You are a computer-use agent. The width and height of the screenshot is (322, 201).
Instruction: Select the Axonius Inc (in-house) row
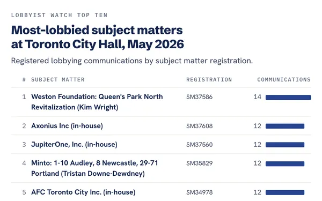tap(161, 126)
